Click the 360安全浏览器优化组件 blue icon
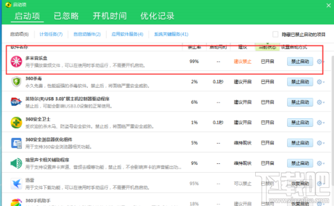The height and width of the screenshot is (206, 334). point(16,143)
